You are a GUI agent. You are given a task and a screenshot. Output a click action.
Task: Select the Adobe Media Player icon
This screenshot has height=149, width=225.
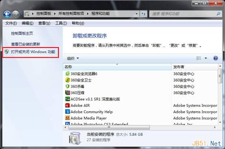(67, 118)
